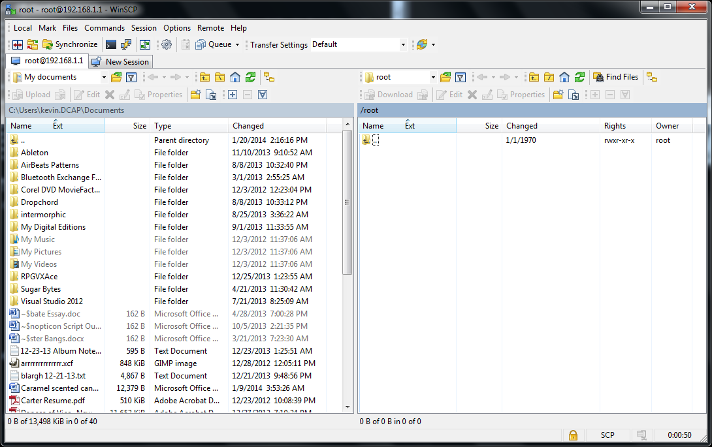Select the Visual Studio 2012 folder
The height and width of the screenshot is (447, 712).
click(52, 301)
